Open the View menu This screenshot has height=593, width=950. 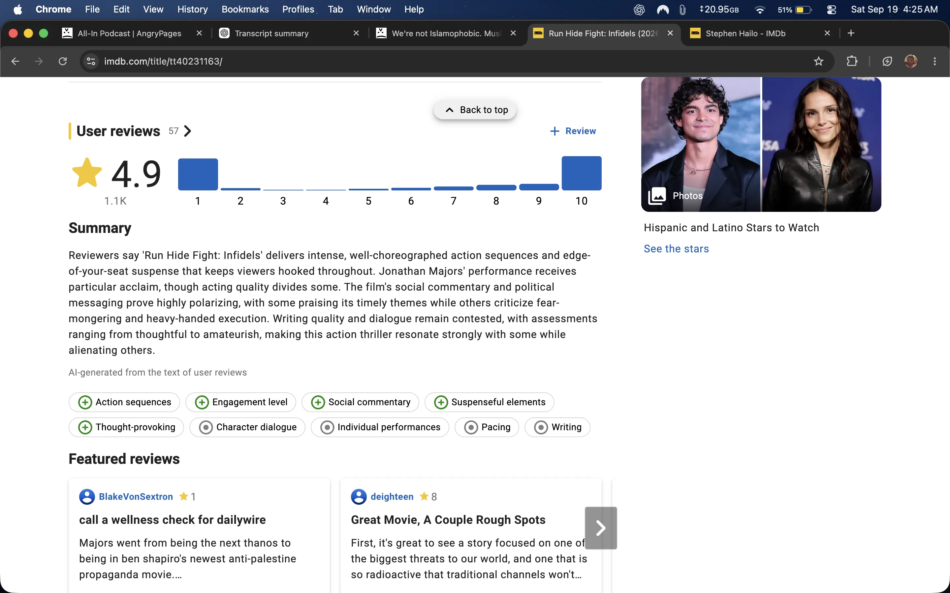pos(153,10)
